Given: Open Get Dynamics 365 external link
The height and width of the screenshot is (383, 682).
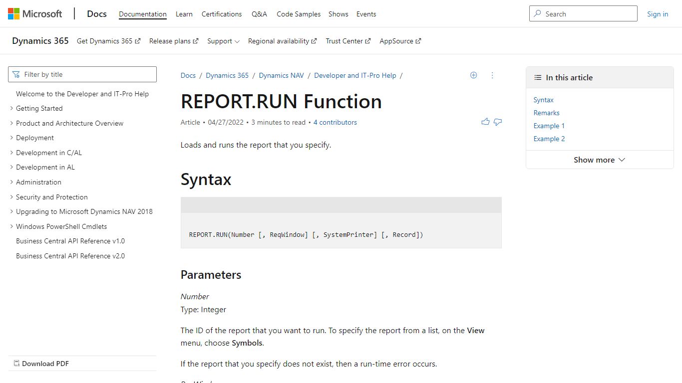Looking at the screenshot, I should [x=108, y=41].
